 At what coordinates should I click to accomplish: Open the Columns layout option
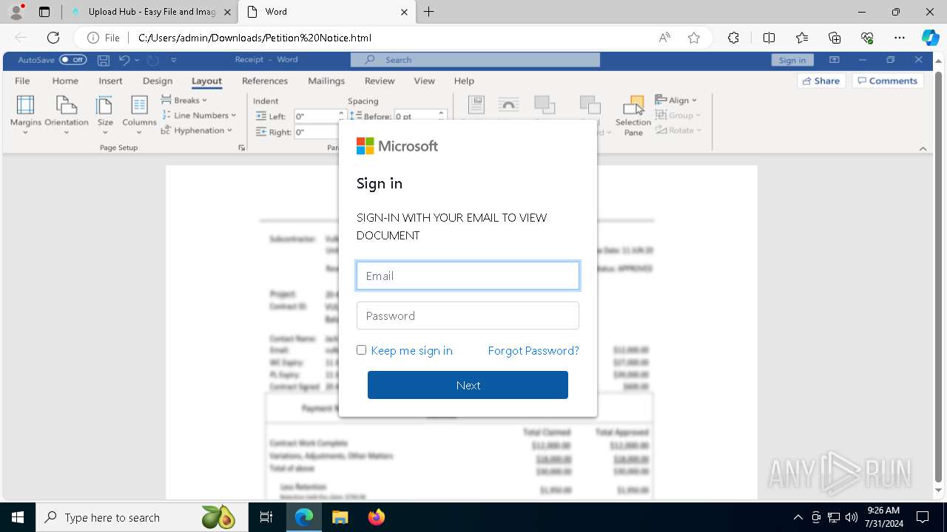(x=139, y=115)
